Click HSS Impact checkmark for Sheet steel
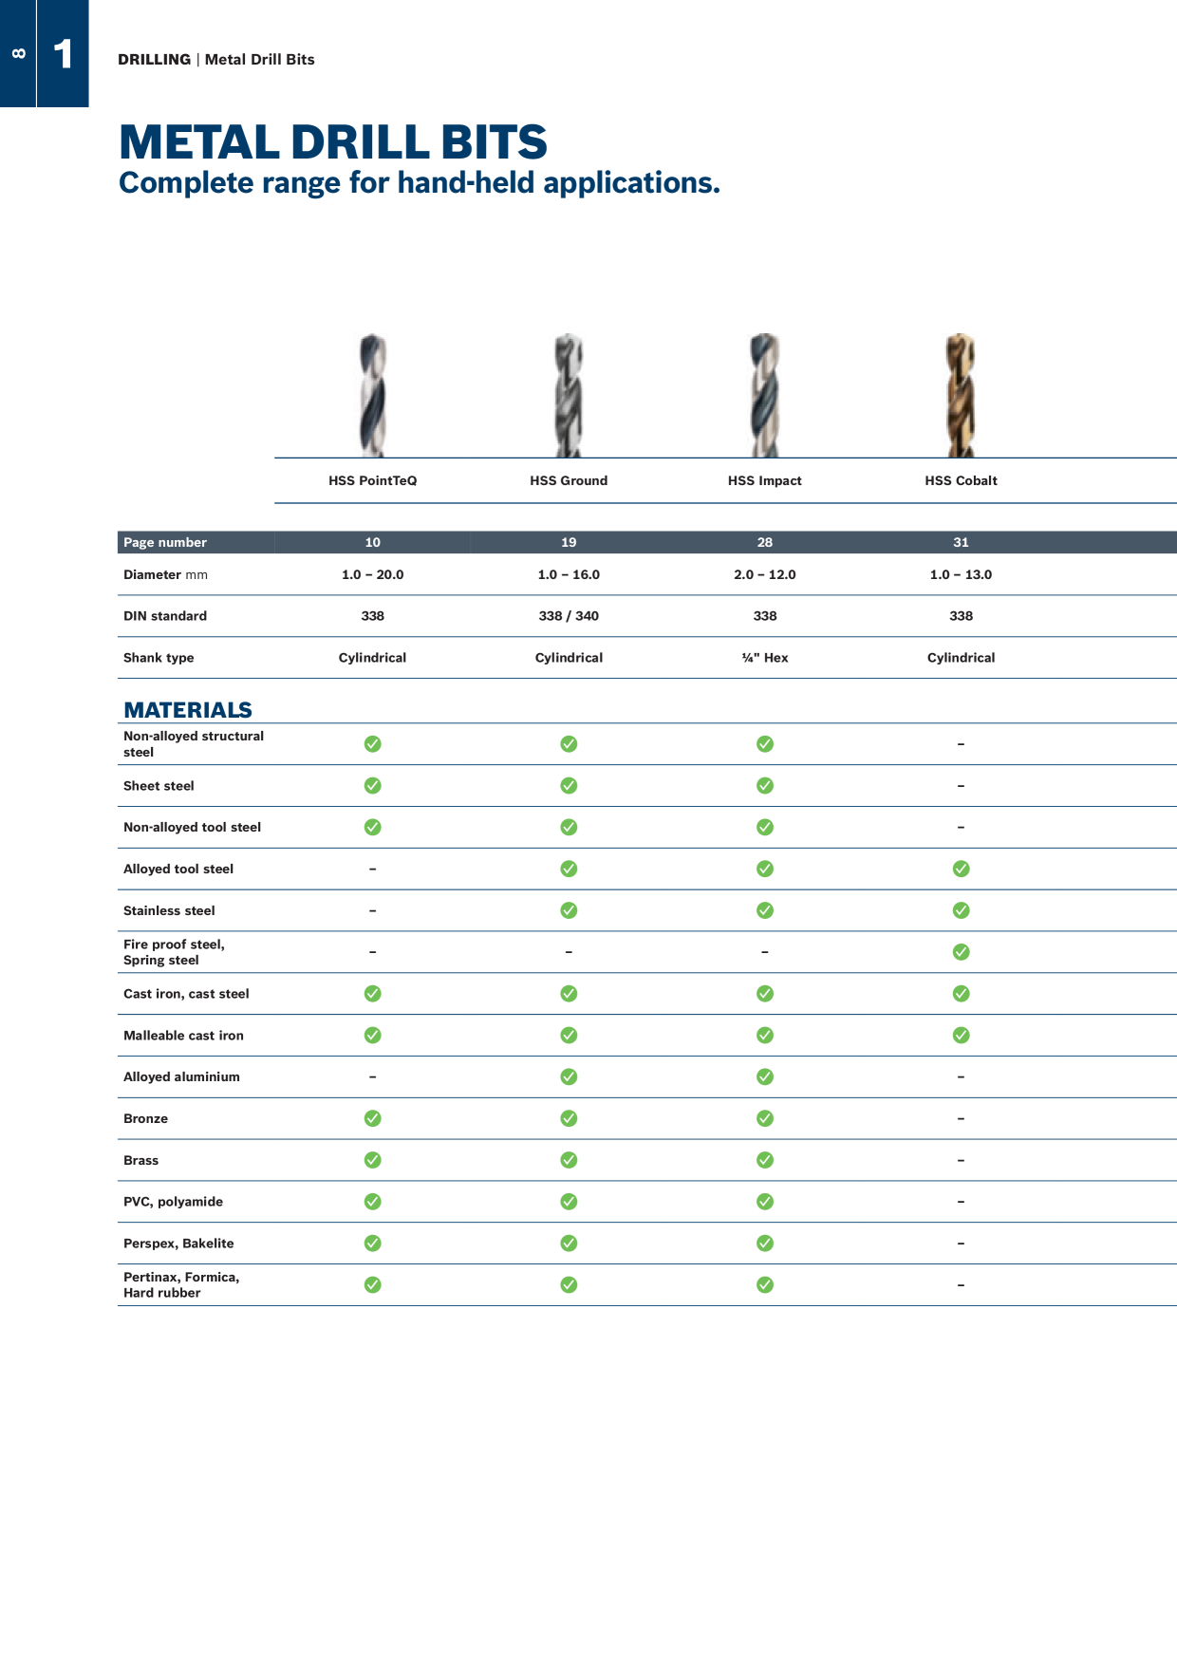1177x1665 pixels. pos(765,786)
